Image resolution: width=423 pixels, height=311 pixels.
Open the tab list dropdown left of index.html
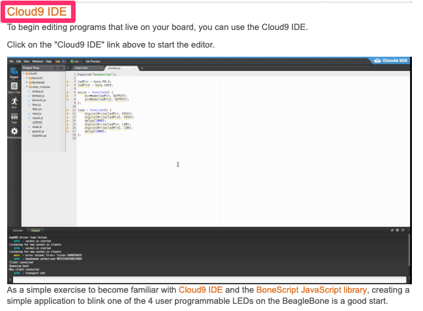pos(68,68)
